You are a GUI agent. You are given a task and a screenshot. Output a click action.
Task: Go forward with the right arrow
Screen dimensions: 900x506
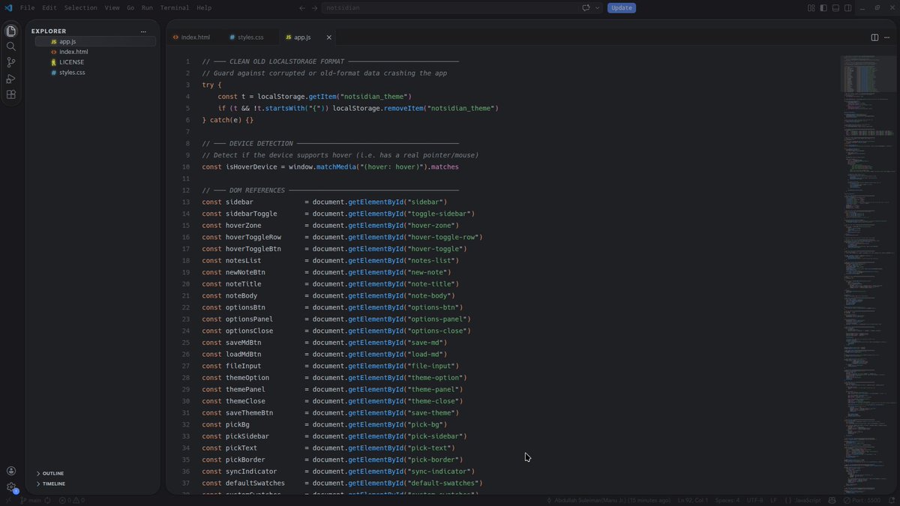point(314,7)
